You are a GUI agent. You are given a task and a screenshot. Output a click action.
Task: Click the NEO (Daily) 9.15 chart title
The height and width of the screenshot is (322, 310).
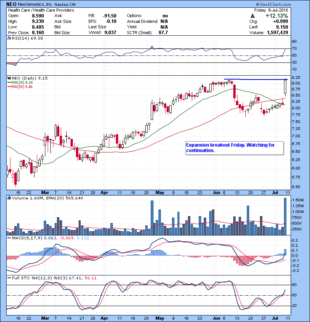click(x=30, y=78)
